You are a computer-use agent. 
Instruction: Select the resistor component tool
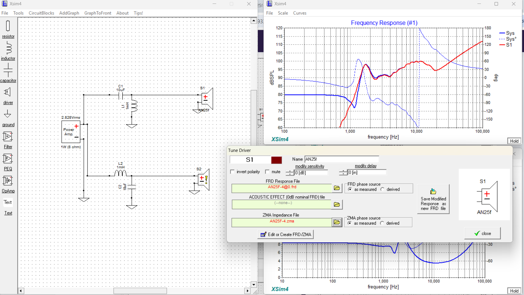(8, 29)
